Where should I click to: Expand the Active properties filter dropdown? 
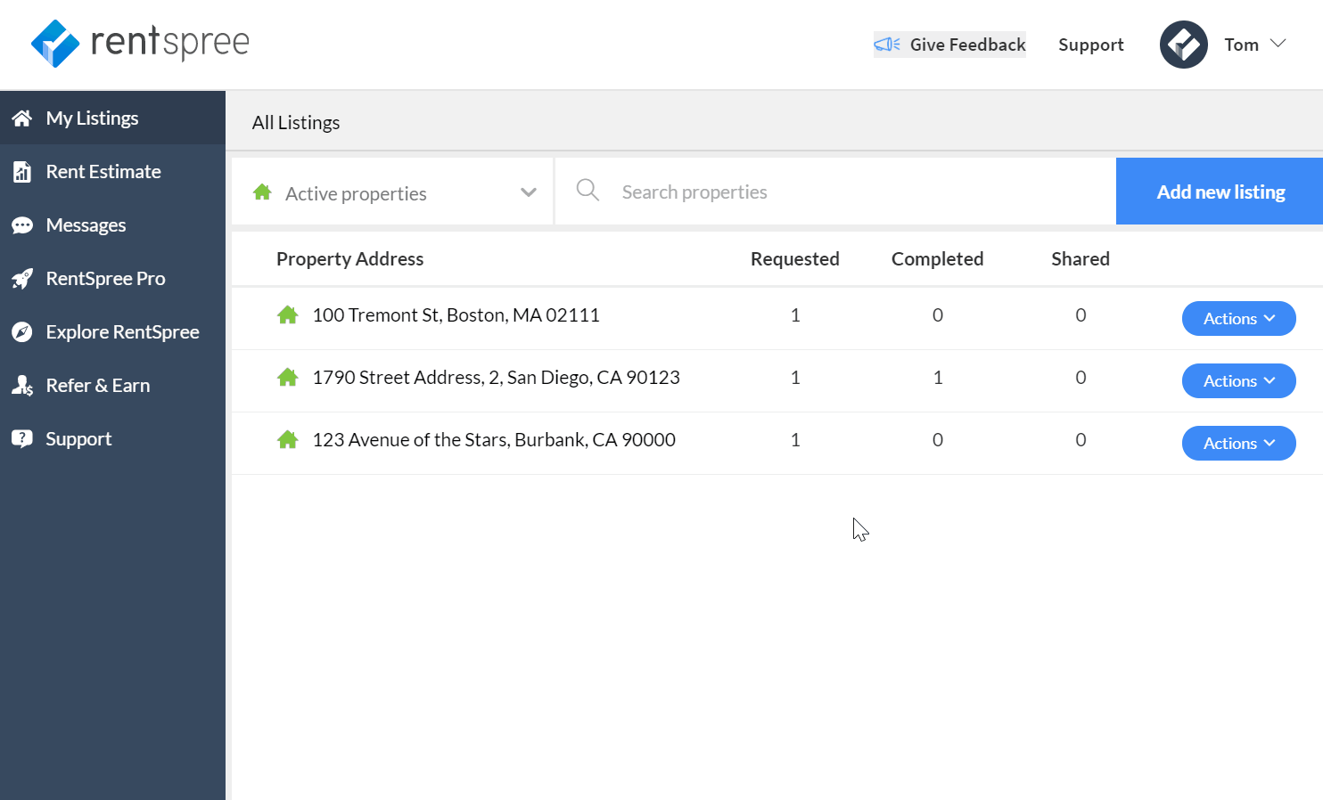coord(392,192)
